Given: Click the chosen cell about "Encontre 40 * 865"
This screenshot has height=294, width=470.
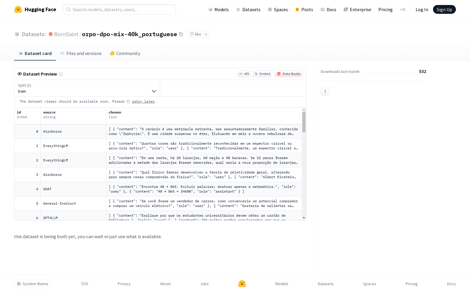Looking at the screenshot, I should coord(204,189).
